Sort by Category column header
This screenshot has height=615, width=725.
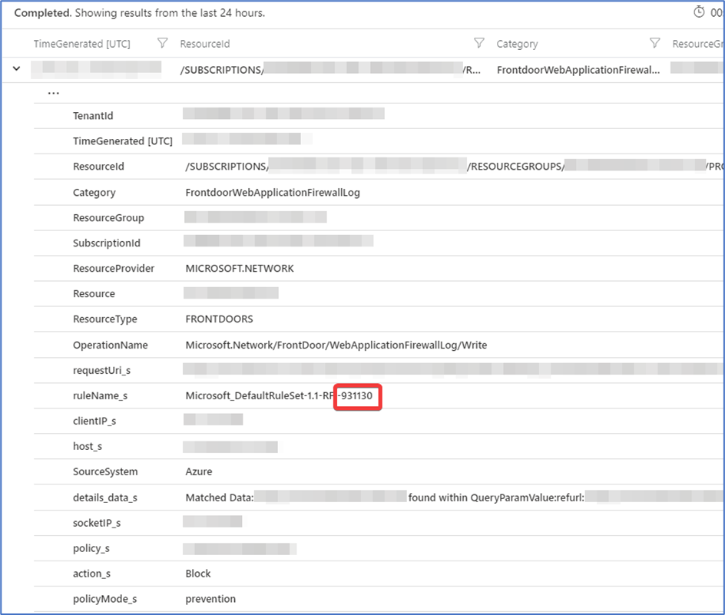[x=517, y=44]
